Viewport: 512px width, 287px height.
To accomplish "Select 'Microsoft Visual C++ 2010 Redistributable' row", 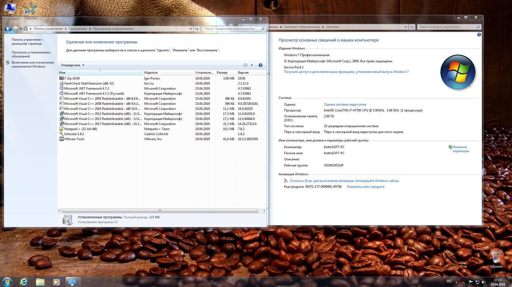I will 162,109.
